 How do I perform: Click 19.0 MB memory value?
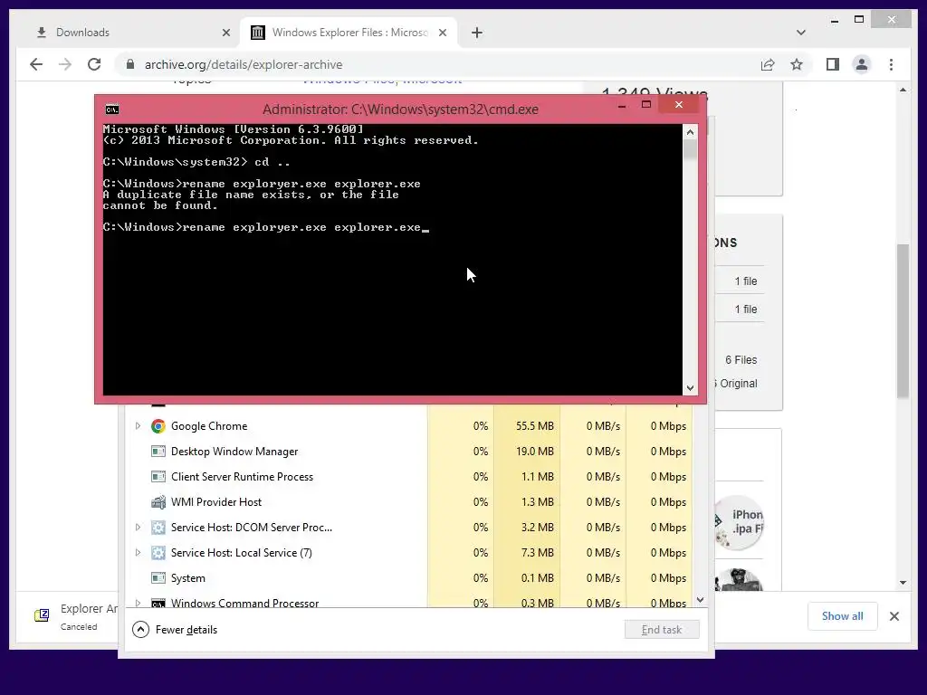(534, 452)
